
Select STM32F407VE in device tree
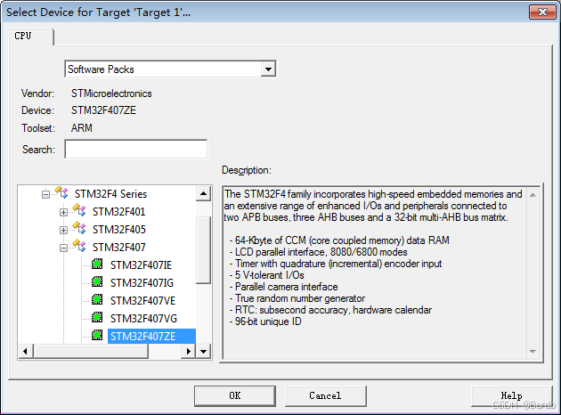click(142, 301)
